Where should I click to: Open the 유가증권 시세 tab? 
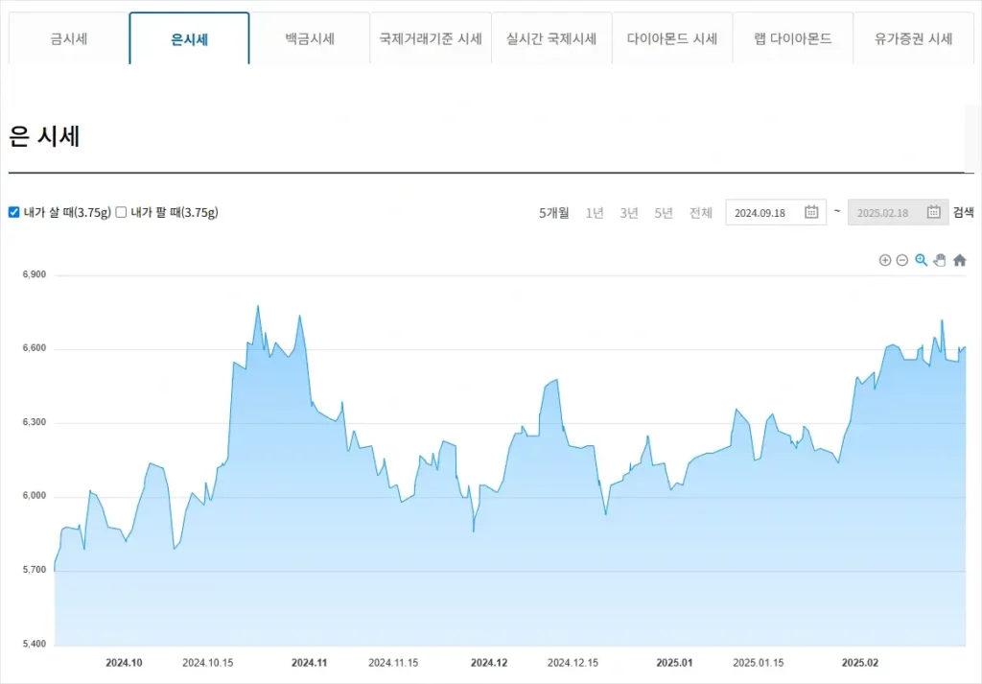tap(913, 39)
